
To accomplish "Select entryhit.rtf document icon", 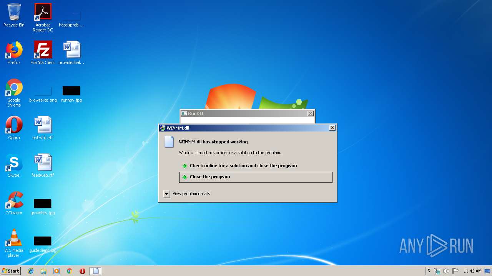I will coord(43,128).
